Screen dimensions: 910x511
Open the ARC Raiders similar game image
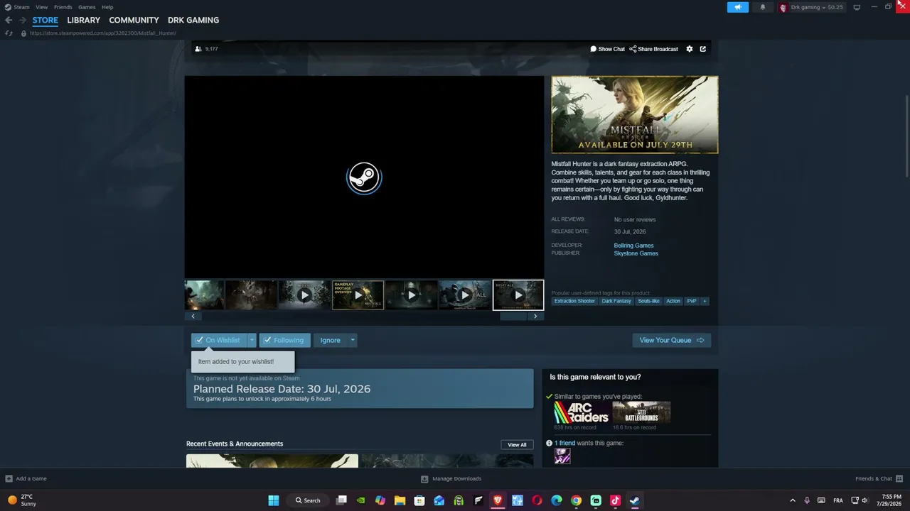[x=582, y=412]
